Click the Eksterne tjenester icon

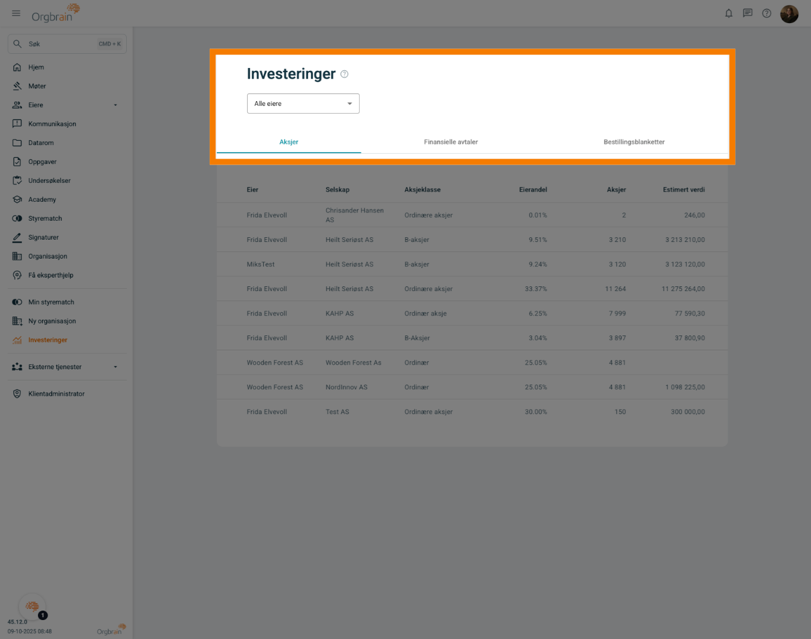tap(17, 367)
